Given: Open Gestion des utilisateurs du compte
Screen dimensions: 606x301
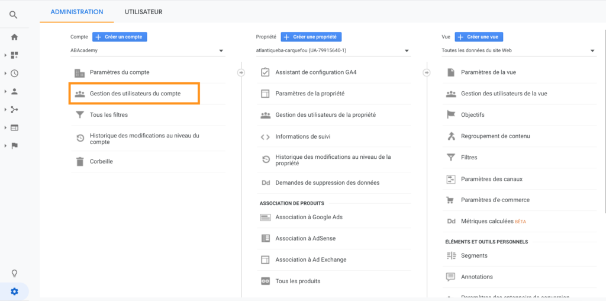Looking at the screenshot, I should (134, 93).
